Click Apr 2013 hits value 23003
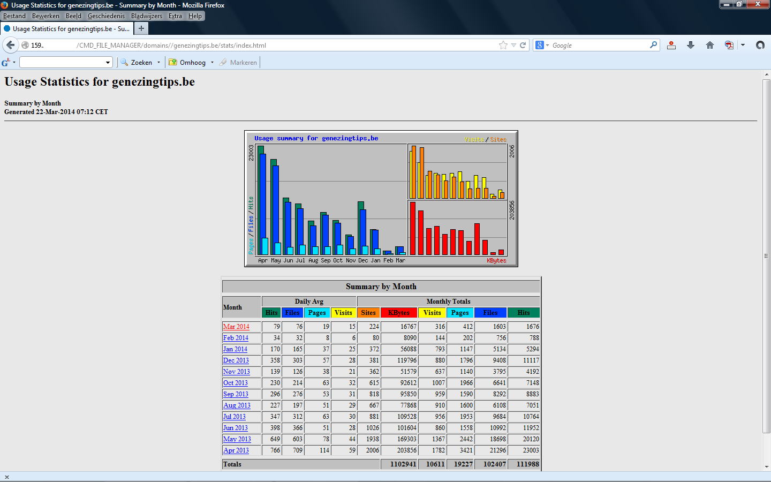This screenshot has height=482, width=771. 531,450
